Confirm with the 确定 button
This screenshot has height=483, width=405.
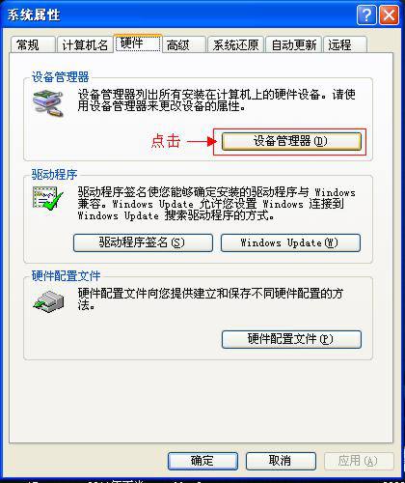click(x=202, y=461)
